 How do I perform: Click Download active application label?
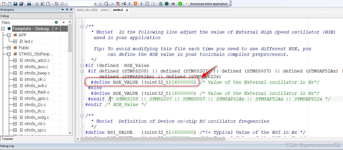click(209, 4)
